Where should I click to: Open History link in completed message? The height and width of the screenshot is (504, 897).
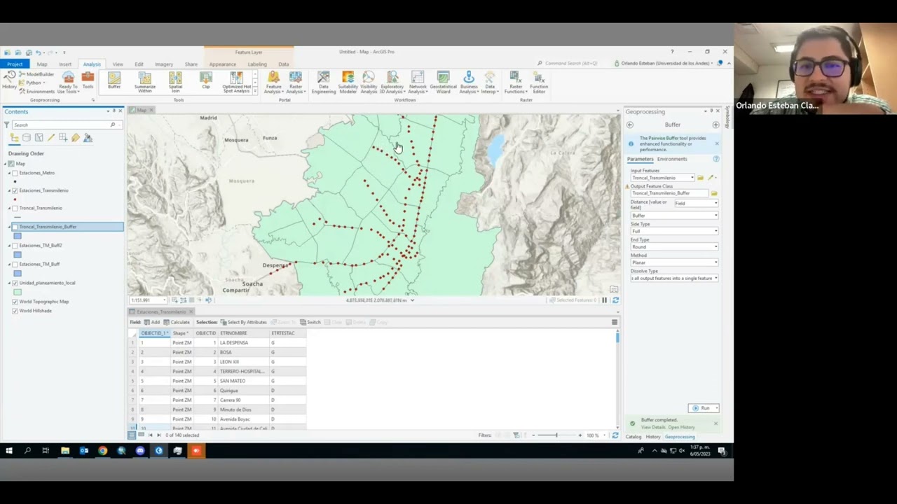click(x=681, y=427)
